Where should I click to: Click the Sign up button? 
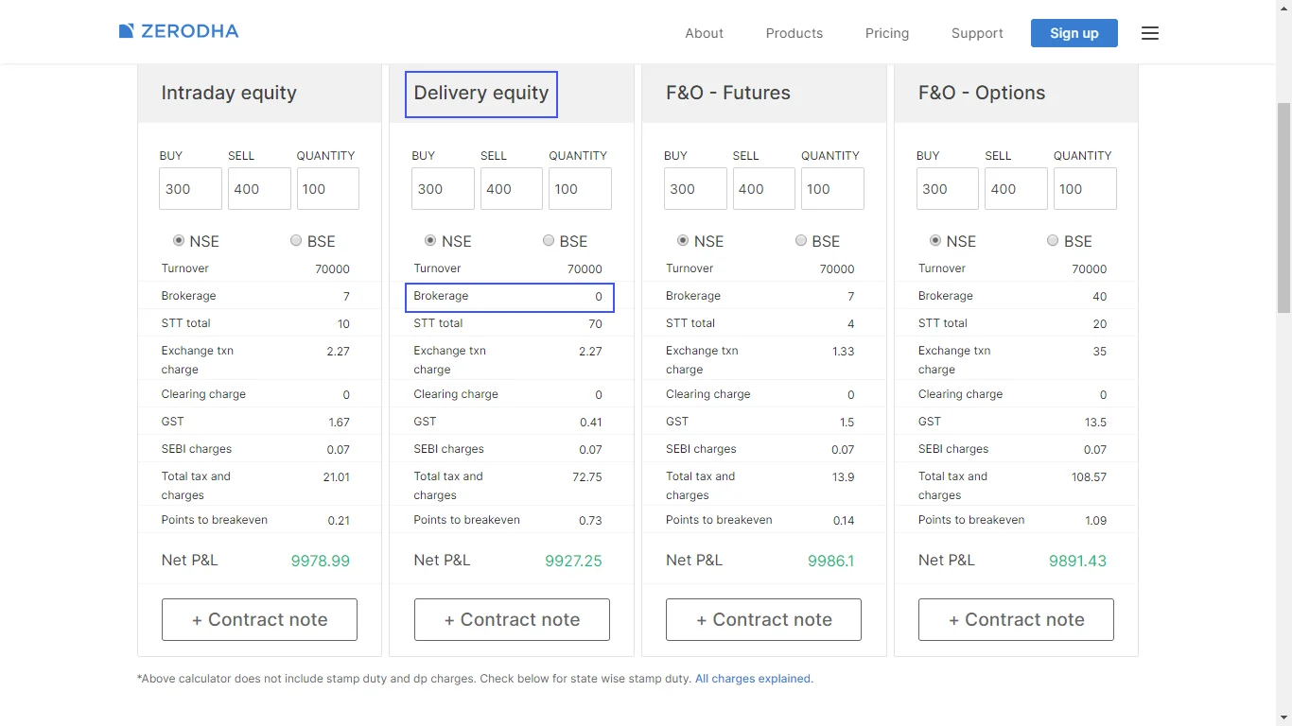click(1074, 33)
